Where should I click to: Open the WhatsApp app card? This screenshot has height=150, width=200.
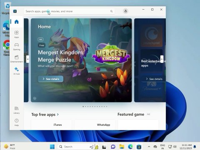pos(95,125)
